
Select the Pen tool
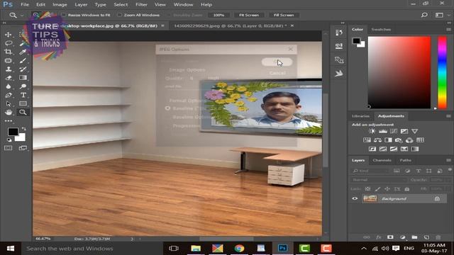tap(8, 95)
